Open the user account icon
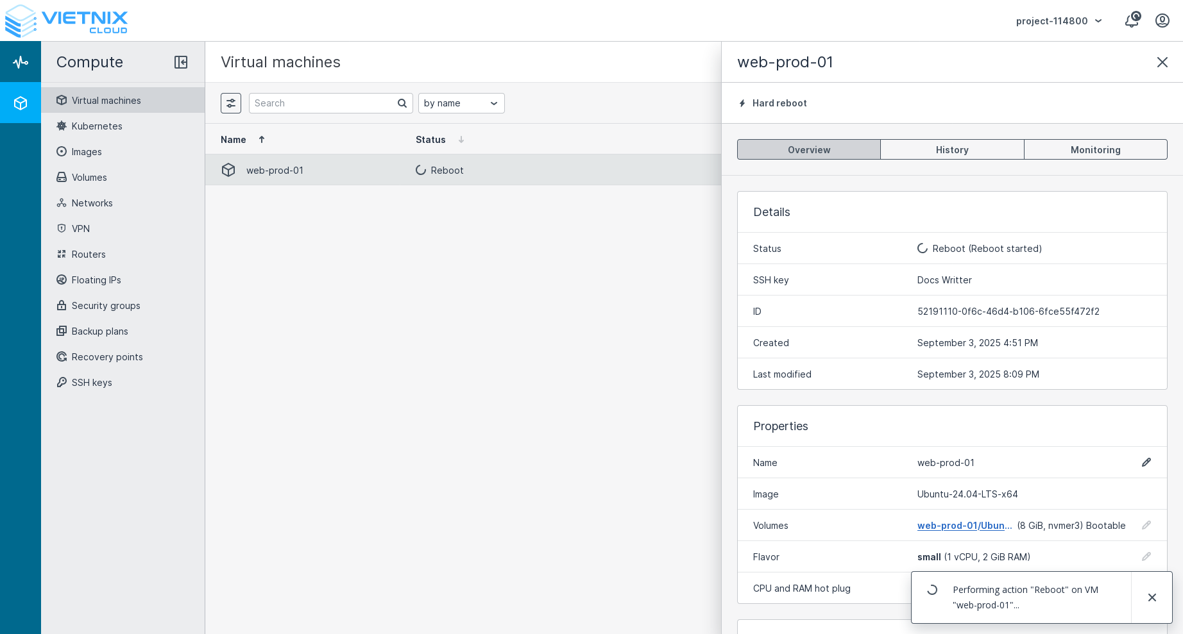1183x634 pixels. [1162, 21]
